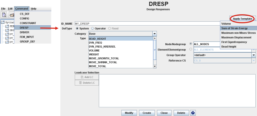Click the Create button
This screenshot has height=116, width=257.
147,113
